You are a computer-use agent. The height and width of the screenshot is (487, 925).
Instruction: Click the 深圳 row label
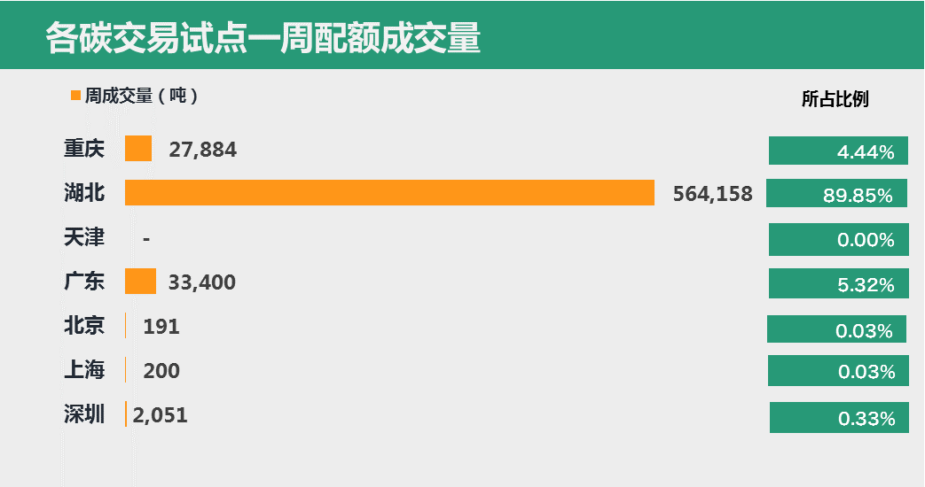[84, 414]
